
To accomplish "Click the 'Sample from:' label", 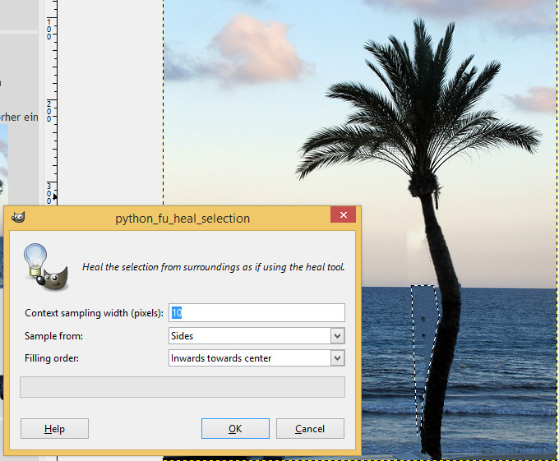I will [x=54, y=336].
